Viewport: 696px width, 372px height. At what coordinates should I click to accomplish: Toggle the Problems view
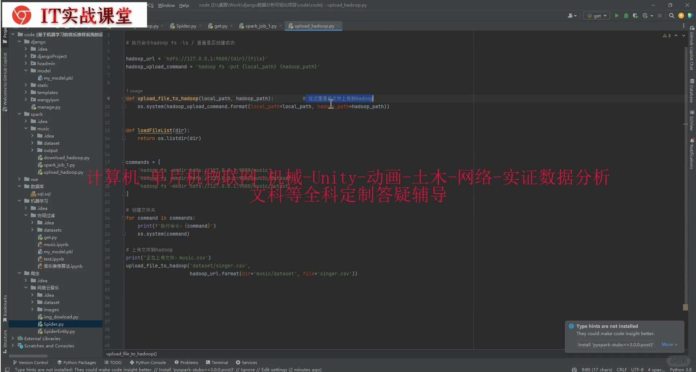187,362
